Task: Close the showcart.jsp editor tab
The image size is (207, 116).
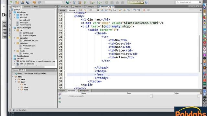Action: (x=113, y=7)
